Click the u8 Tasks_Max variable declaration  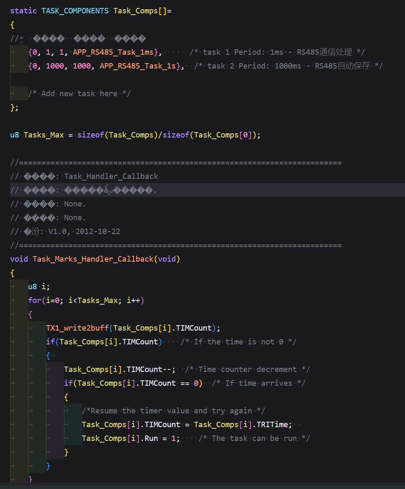pos(37,135)
